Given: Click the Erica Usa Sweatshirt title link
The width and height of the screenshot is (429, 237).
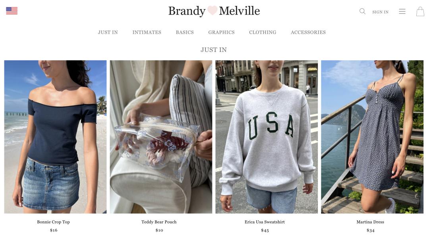Looking at the screenshot, I should tap(265, 222).
